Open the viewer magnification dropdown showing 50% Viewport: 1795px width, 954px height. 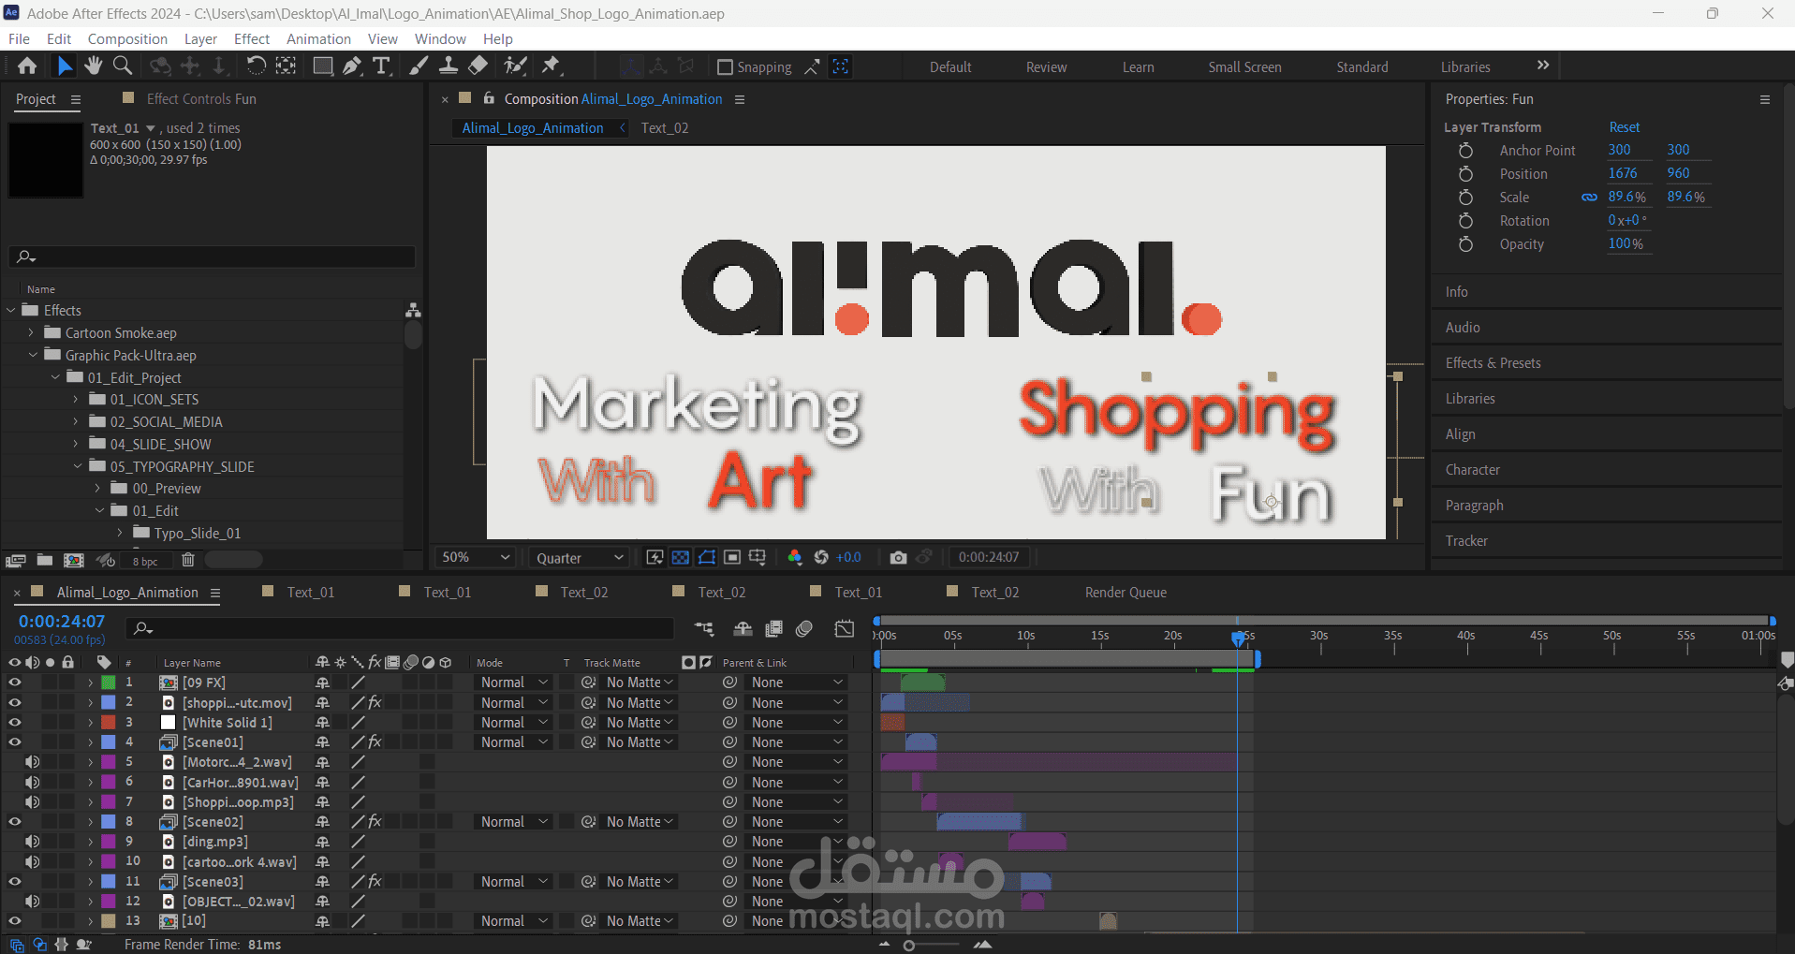(x=476, y=557)
